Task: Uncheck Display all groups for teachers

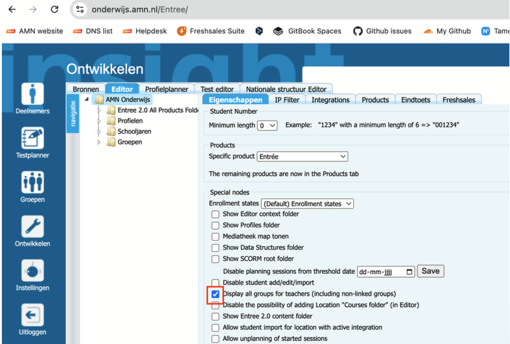Action: click(215, 294)
